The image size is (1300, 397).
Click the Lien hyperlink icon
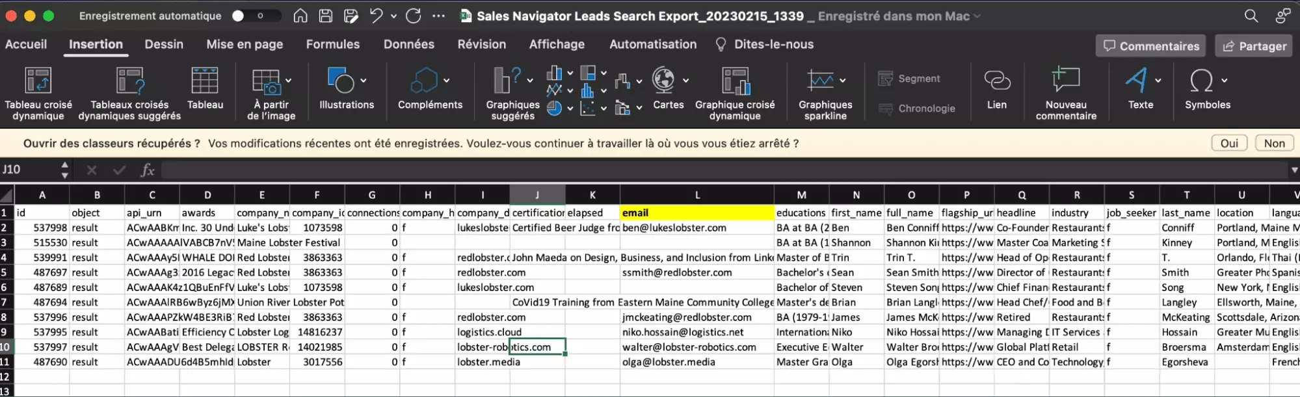coord(996,81)
